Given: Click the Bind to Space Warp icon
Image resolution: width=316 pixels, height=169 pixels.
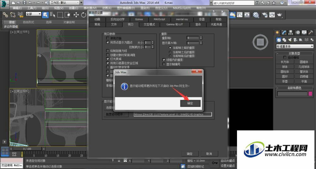Looking at the screenshot, I should pyautogui.click(x=20, y=15).
